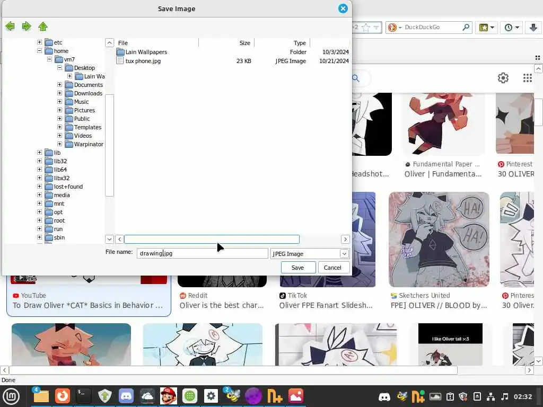Open the YouTube To Draw Oliver result link

click(87, 305)
